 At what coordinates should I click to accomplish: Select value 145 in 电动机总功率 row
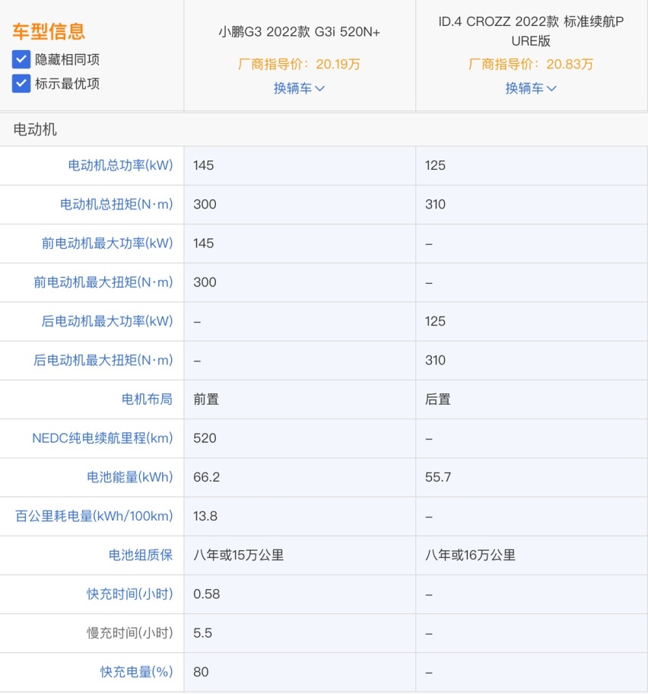[x=204, y=166]
